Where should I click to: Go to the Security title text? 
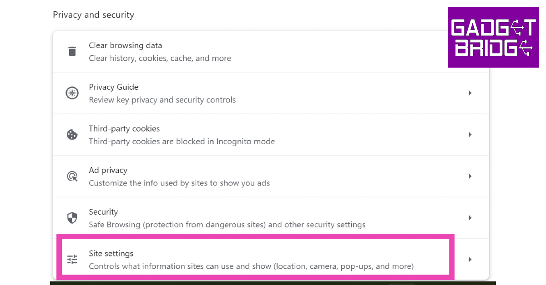[103, 212]
